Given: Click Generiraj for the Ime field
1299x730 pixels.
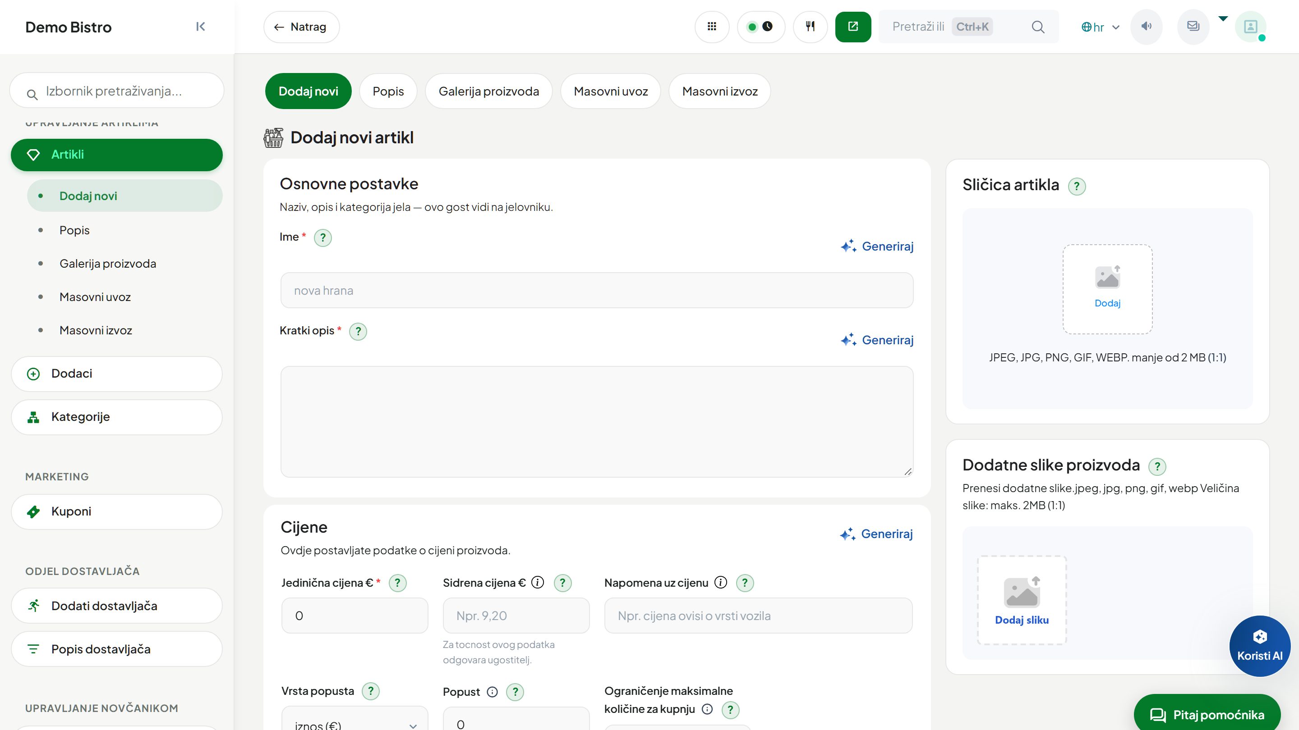Looking at the screenshot, I should (x=877, y=246).
